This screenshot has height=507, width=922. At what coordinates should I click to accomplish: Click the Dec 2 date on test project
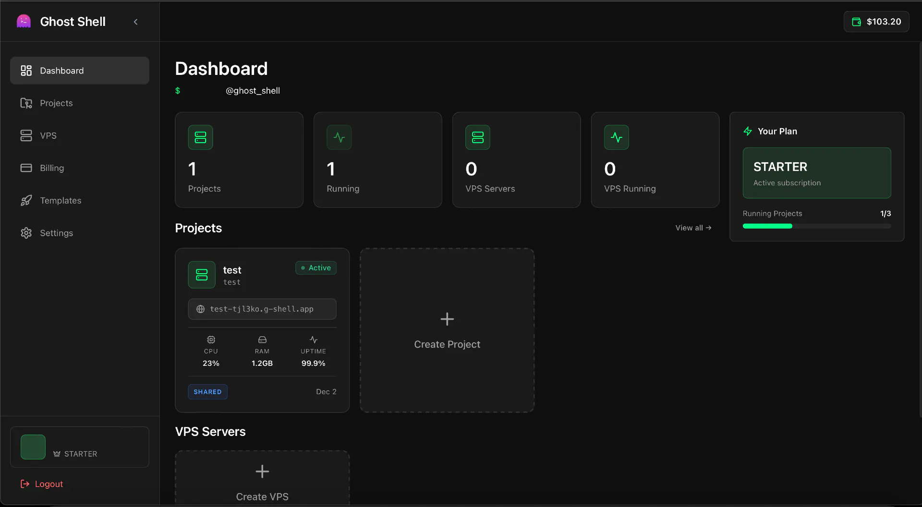point(326,392)
